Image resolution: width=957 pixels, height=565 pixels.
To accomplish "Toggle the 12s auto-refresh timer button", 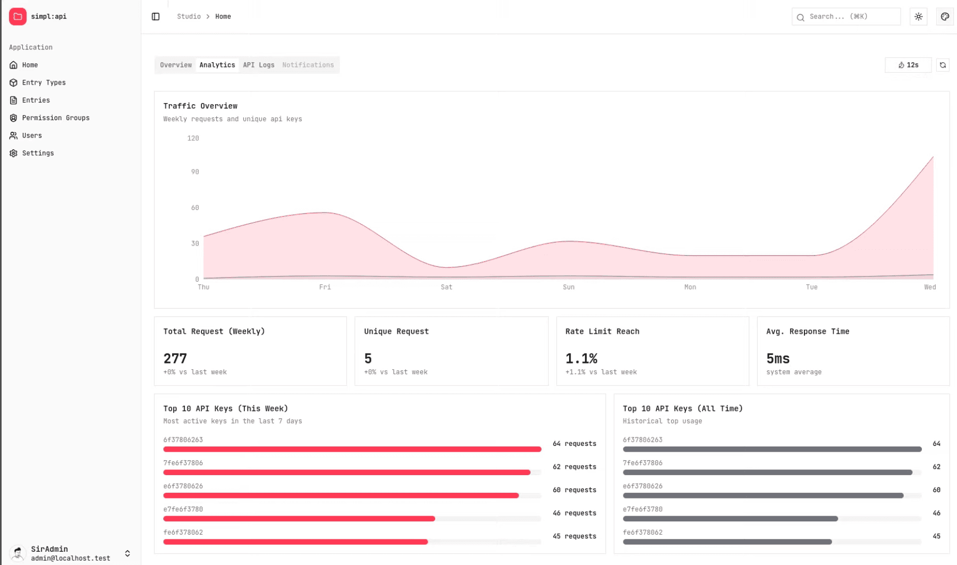I will click(x=908, y=65).
